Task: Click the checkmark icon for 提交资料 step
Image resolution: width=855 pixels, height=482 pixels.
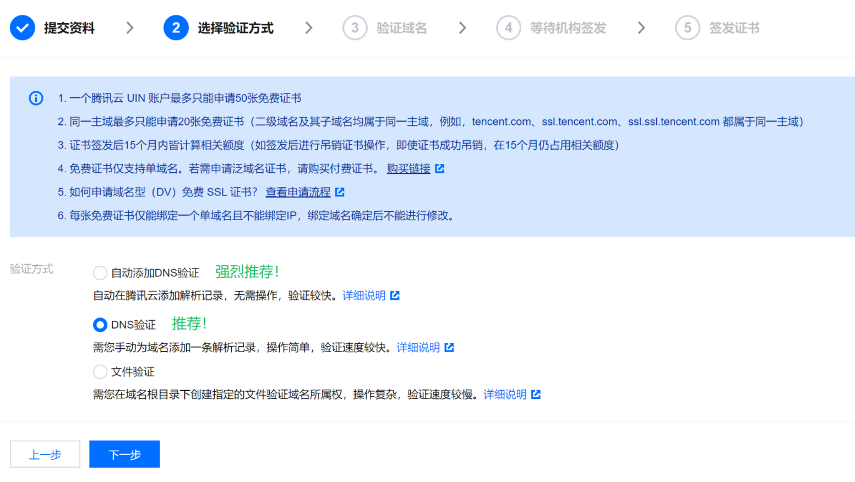Action: [x=23, y=28]
